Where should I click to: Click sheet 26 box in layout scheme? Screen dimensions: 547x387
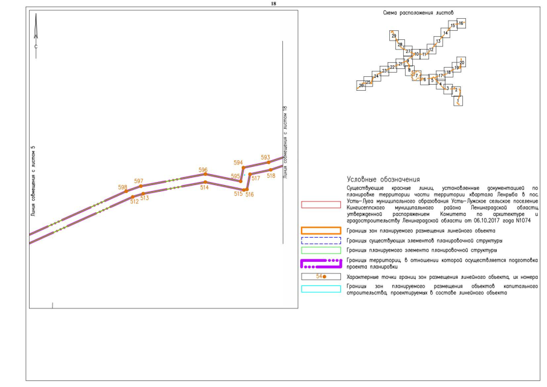click(x=361, y=86)
